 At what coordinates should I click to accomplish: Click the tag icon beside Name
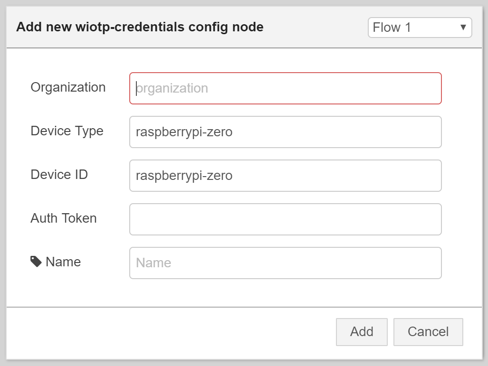pyautogui.click(x=36, y=262)
